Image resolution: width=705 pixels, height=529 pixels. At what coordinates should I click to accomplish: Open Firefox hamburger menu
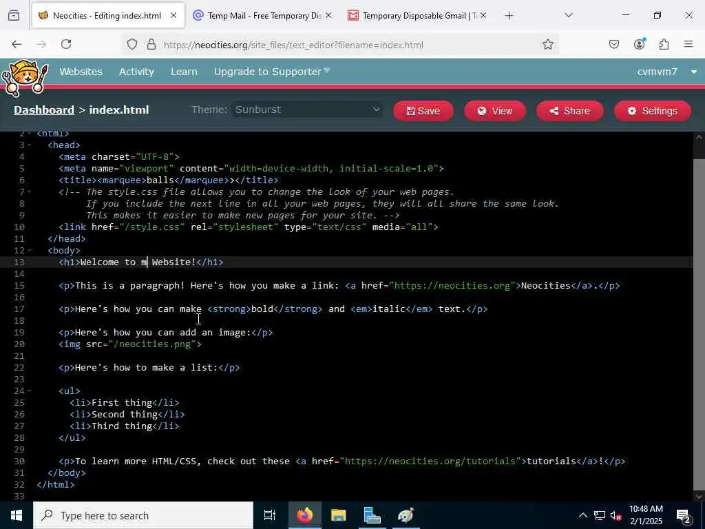pyautogui.click(x=688, y=44)
